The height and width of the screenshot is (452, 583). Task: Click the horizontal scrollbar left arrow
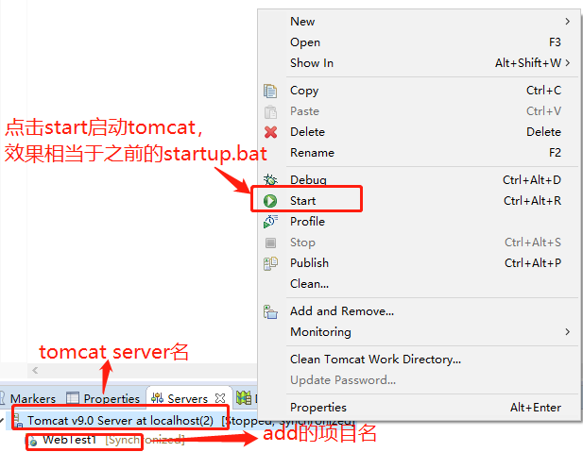click(35, 370)
